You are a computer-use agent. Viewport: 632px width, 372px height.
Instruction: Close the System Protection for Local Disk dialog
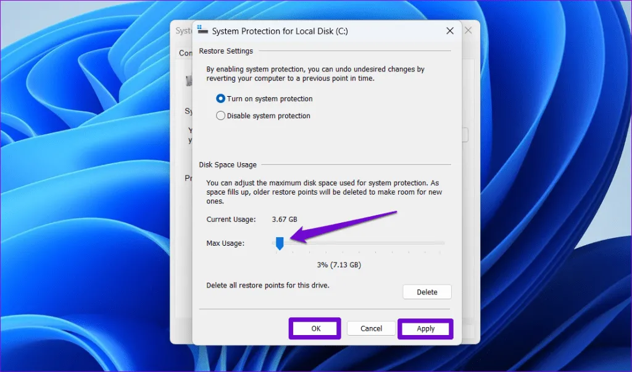click(449, 30)
